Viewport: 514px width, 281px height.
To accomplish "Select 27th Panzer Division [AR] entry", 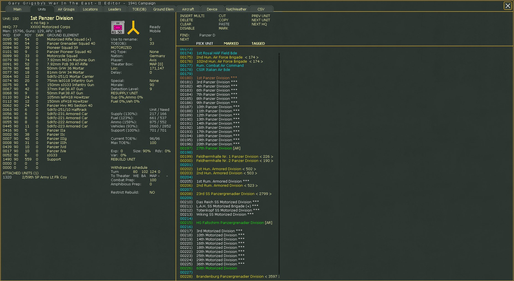I will point(218,148).
